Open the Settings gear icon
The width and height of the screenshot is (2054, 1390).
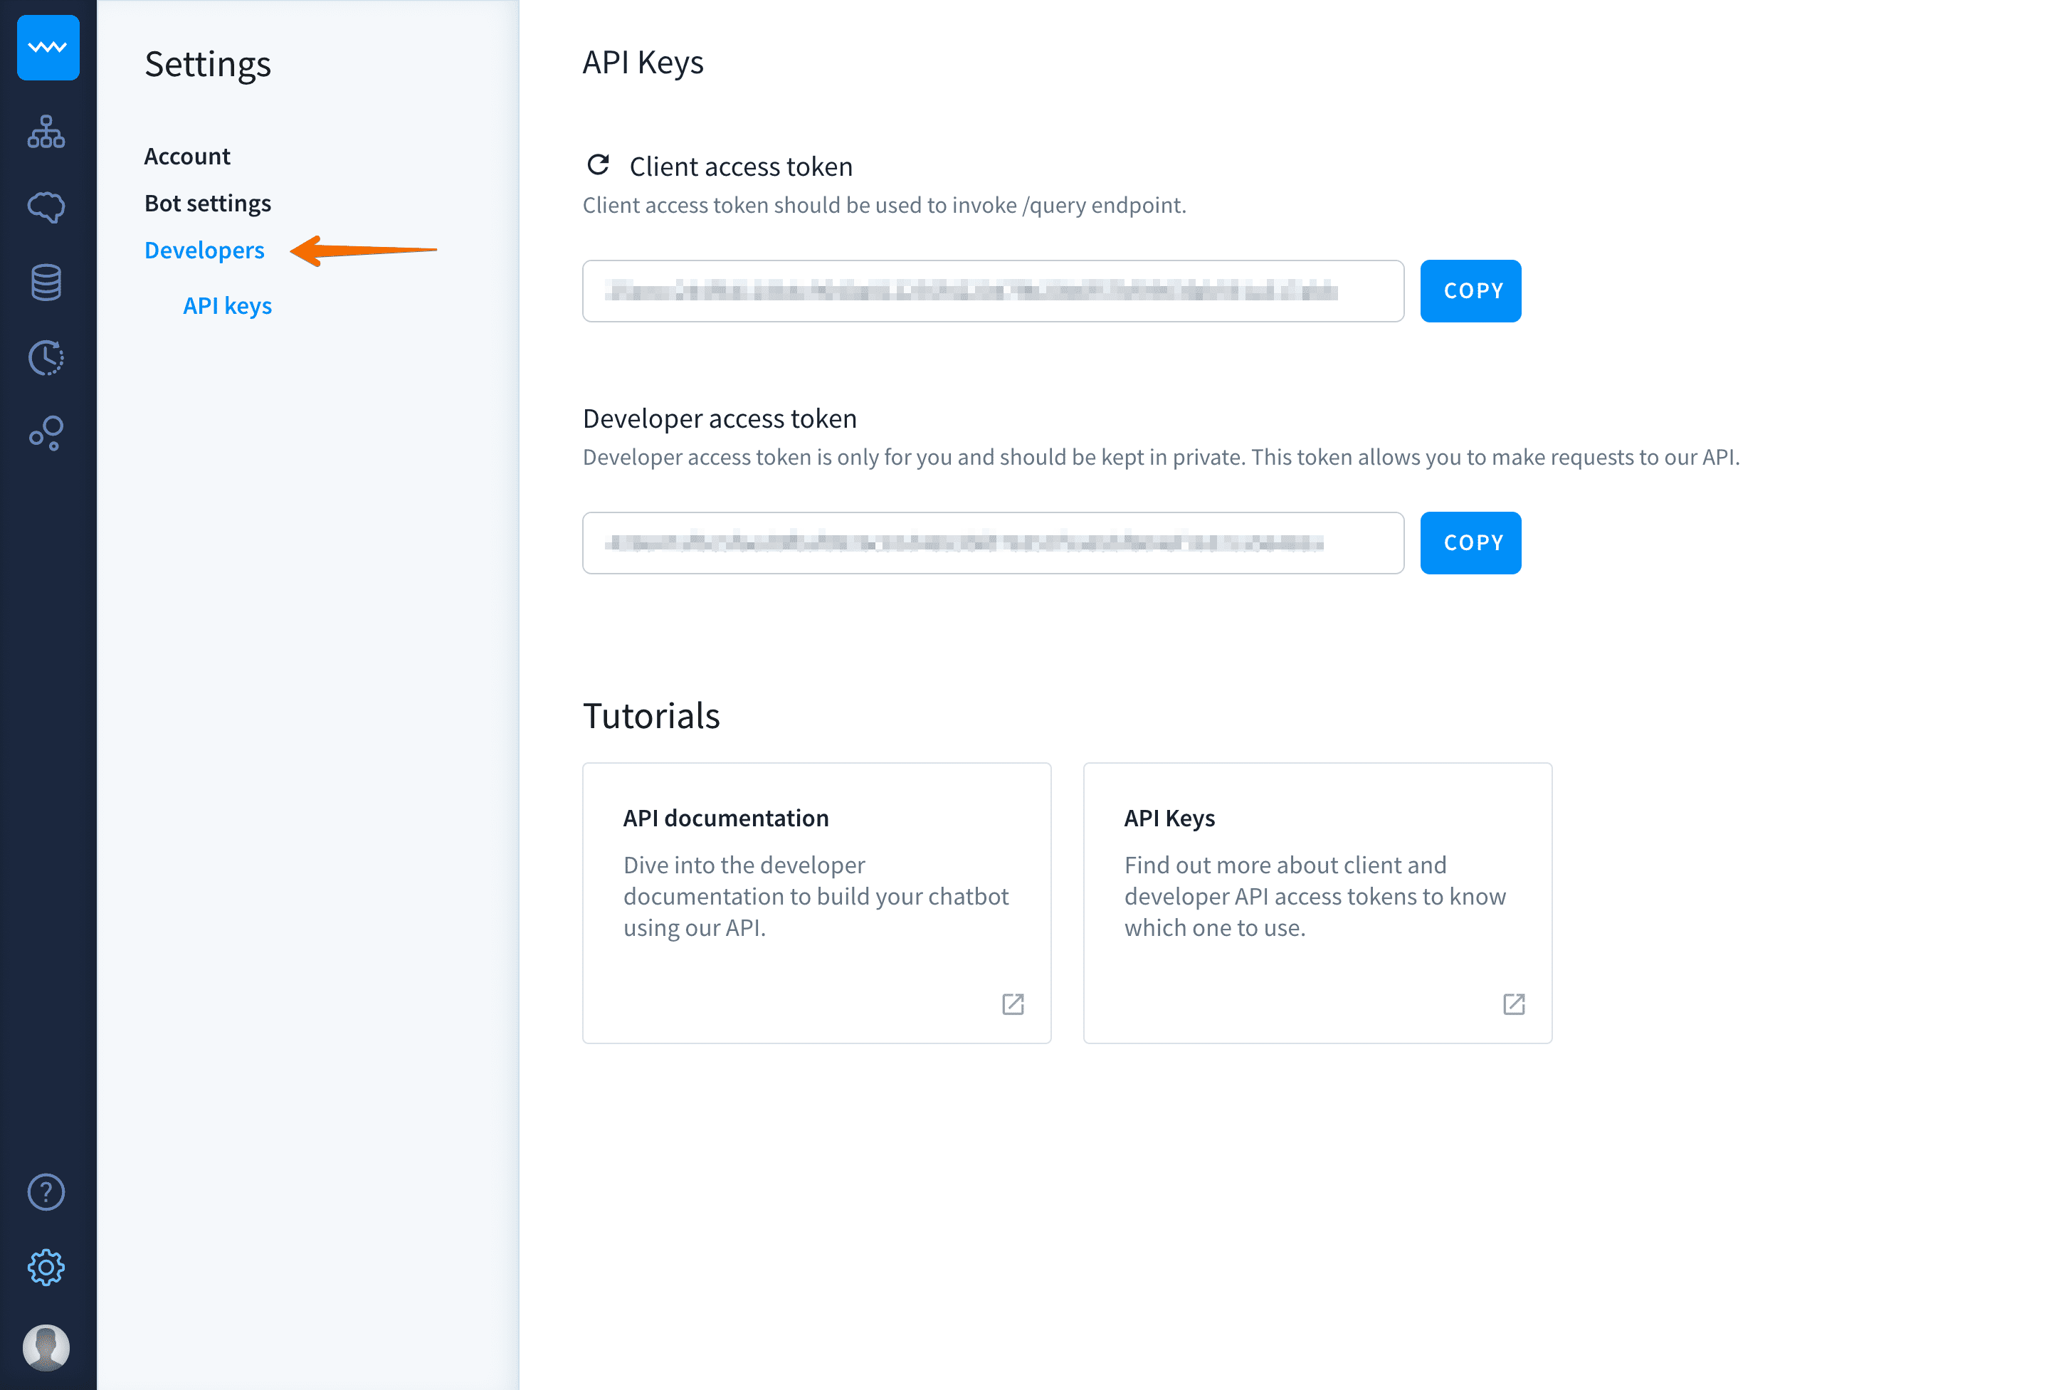[x=46, y=1267]
